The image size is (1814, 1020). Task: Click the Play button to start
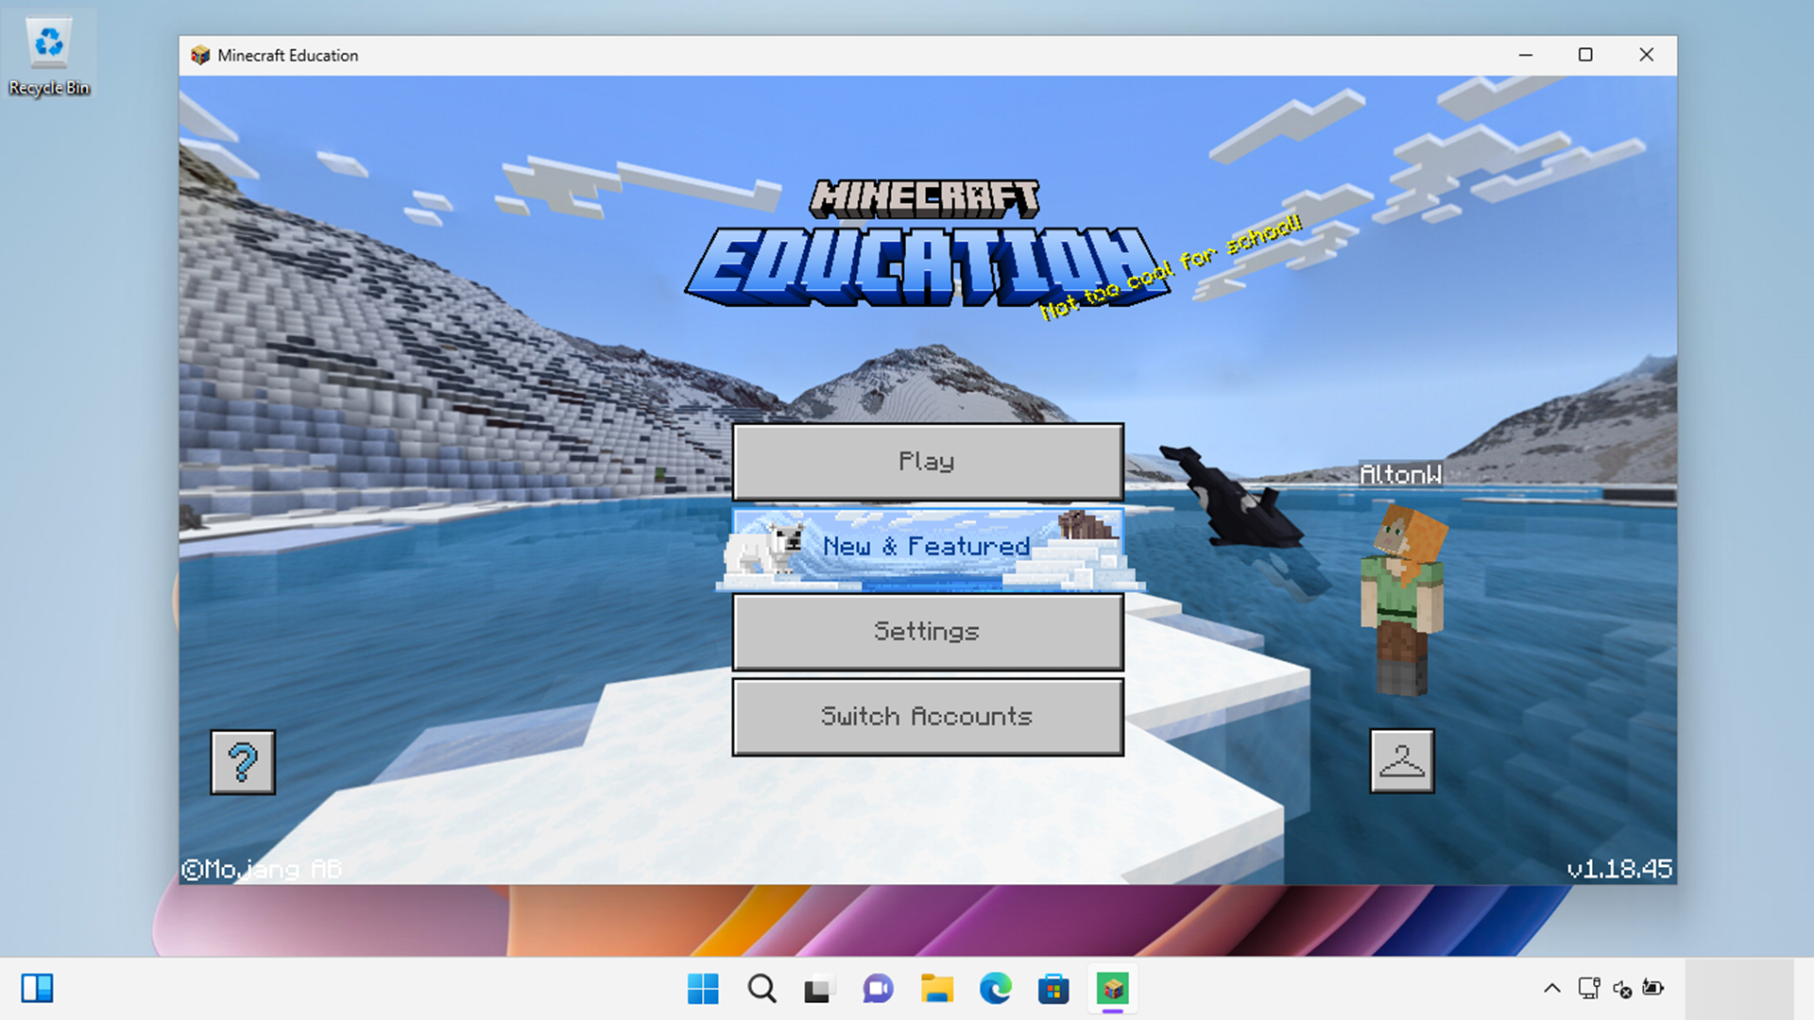pos(928,461)
